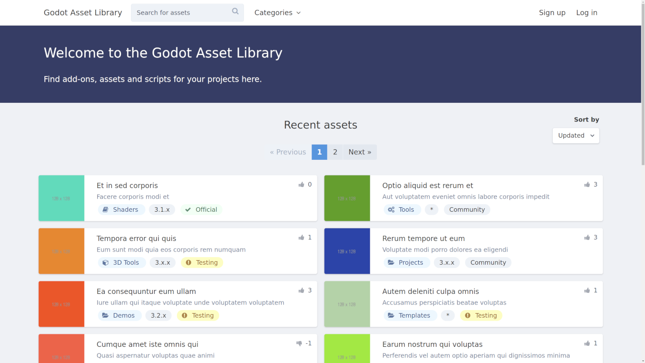Click the 3.x.x tag on Rerum tempore card

click(x=447, y=263)
